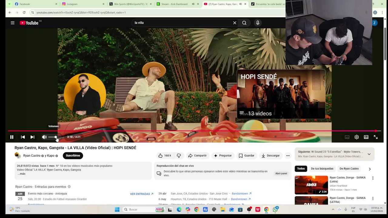This screenshot has height=218, width=388.
Task: Mute the video volume speaker icon
Action: (x=44, y=137)
